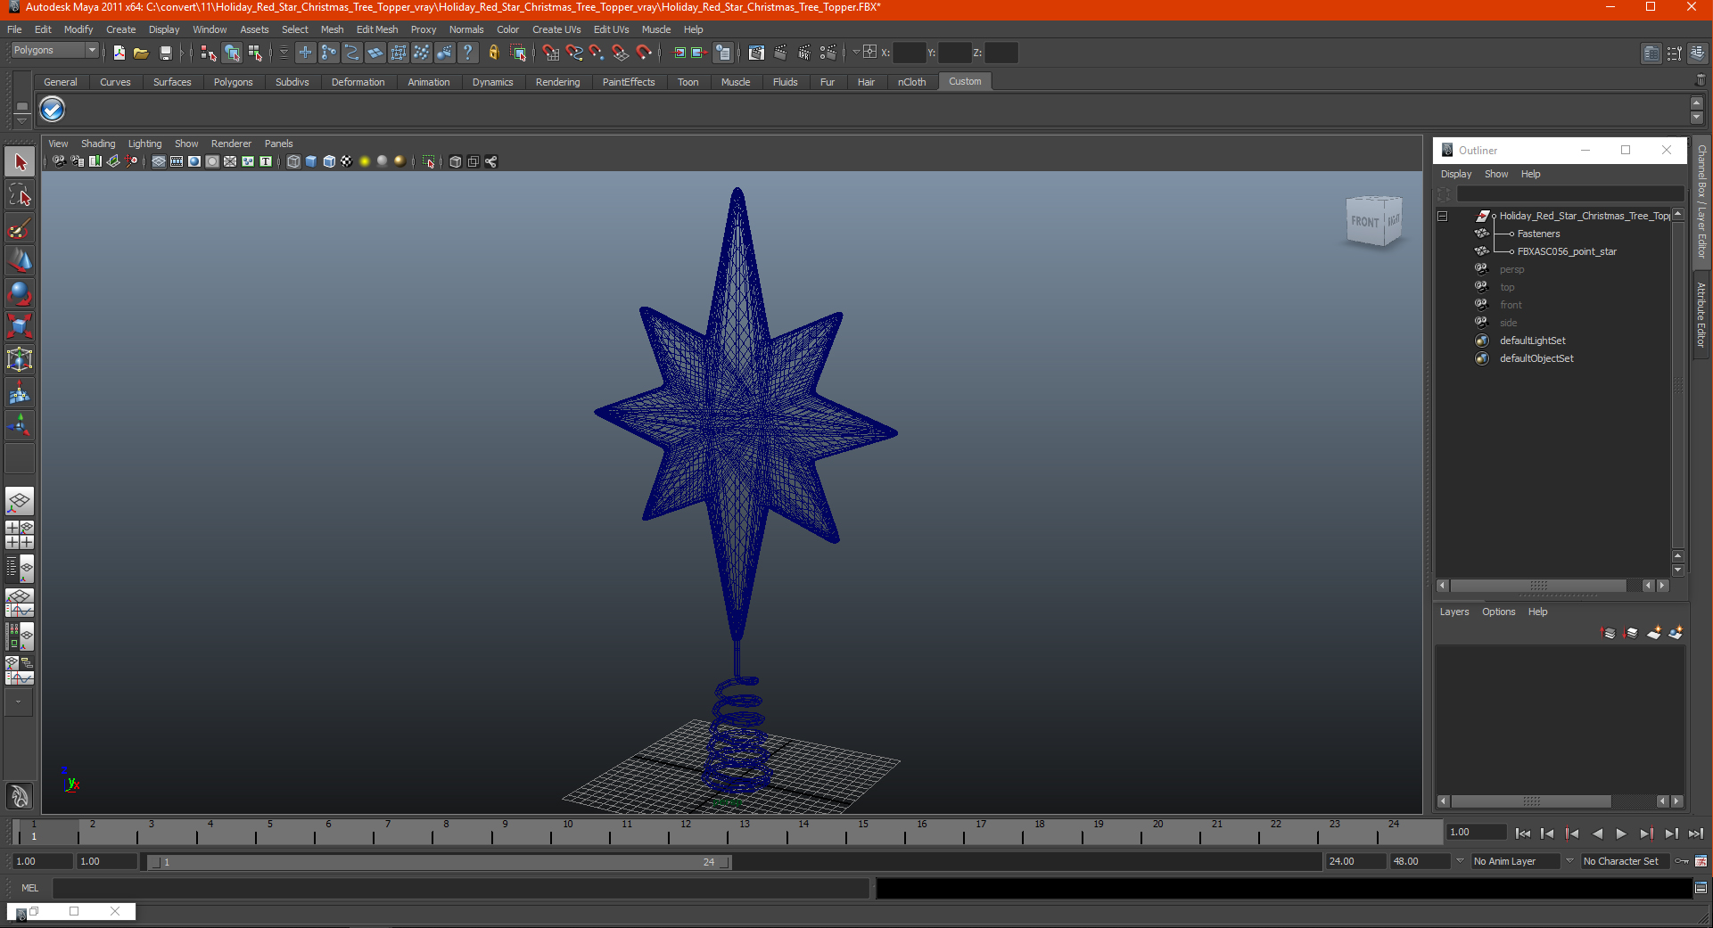Choose the Paint Selection tool

pos(20,228)
